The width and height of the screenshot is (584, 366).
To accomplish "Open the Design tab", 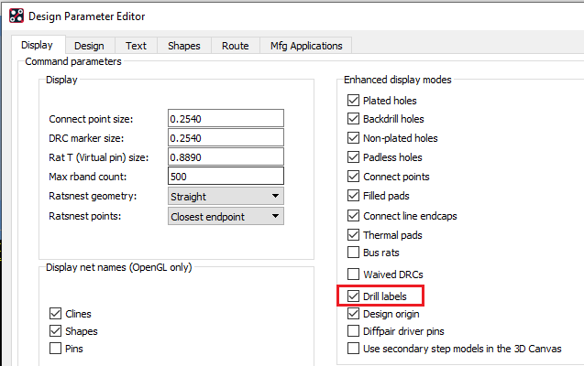I will tap(89, 46).
